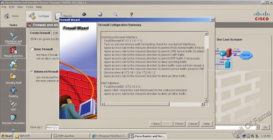Image resolution: width=273 pixels, height=140 pixels.
Task: Click summary vertical scrollbar down arrow
Action: (206, 100)
